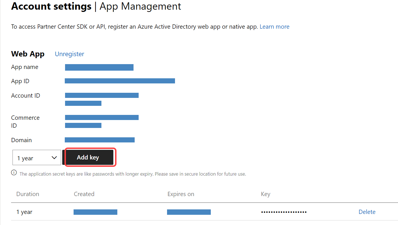Open the 1 year duration dropdown
The image size is (398, 225).
click(37, 158)
